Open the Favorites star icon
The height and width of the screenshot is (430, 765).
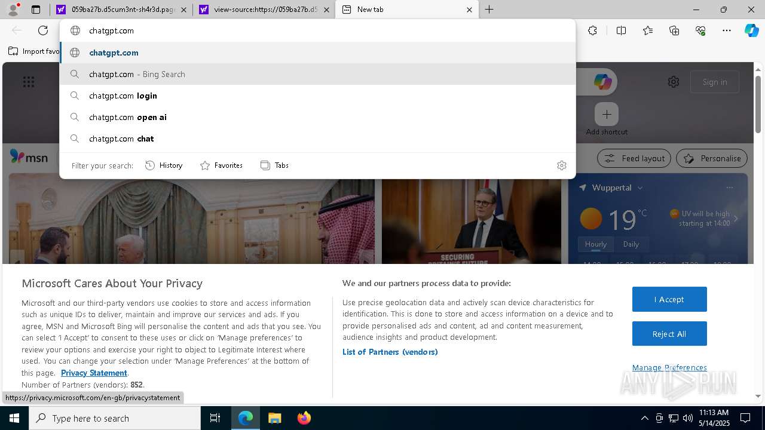pos(648,30)
